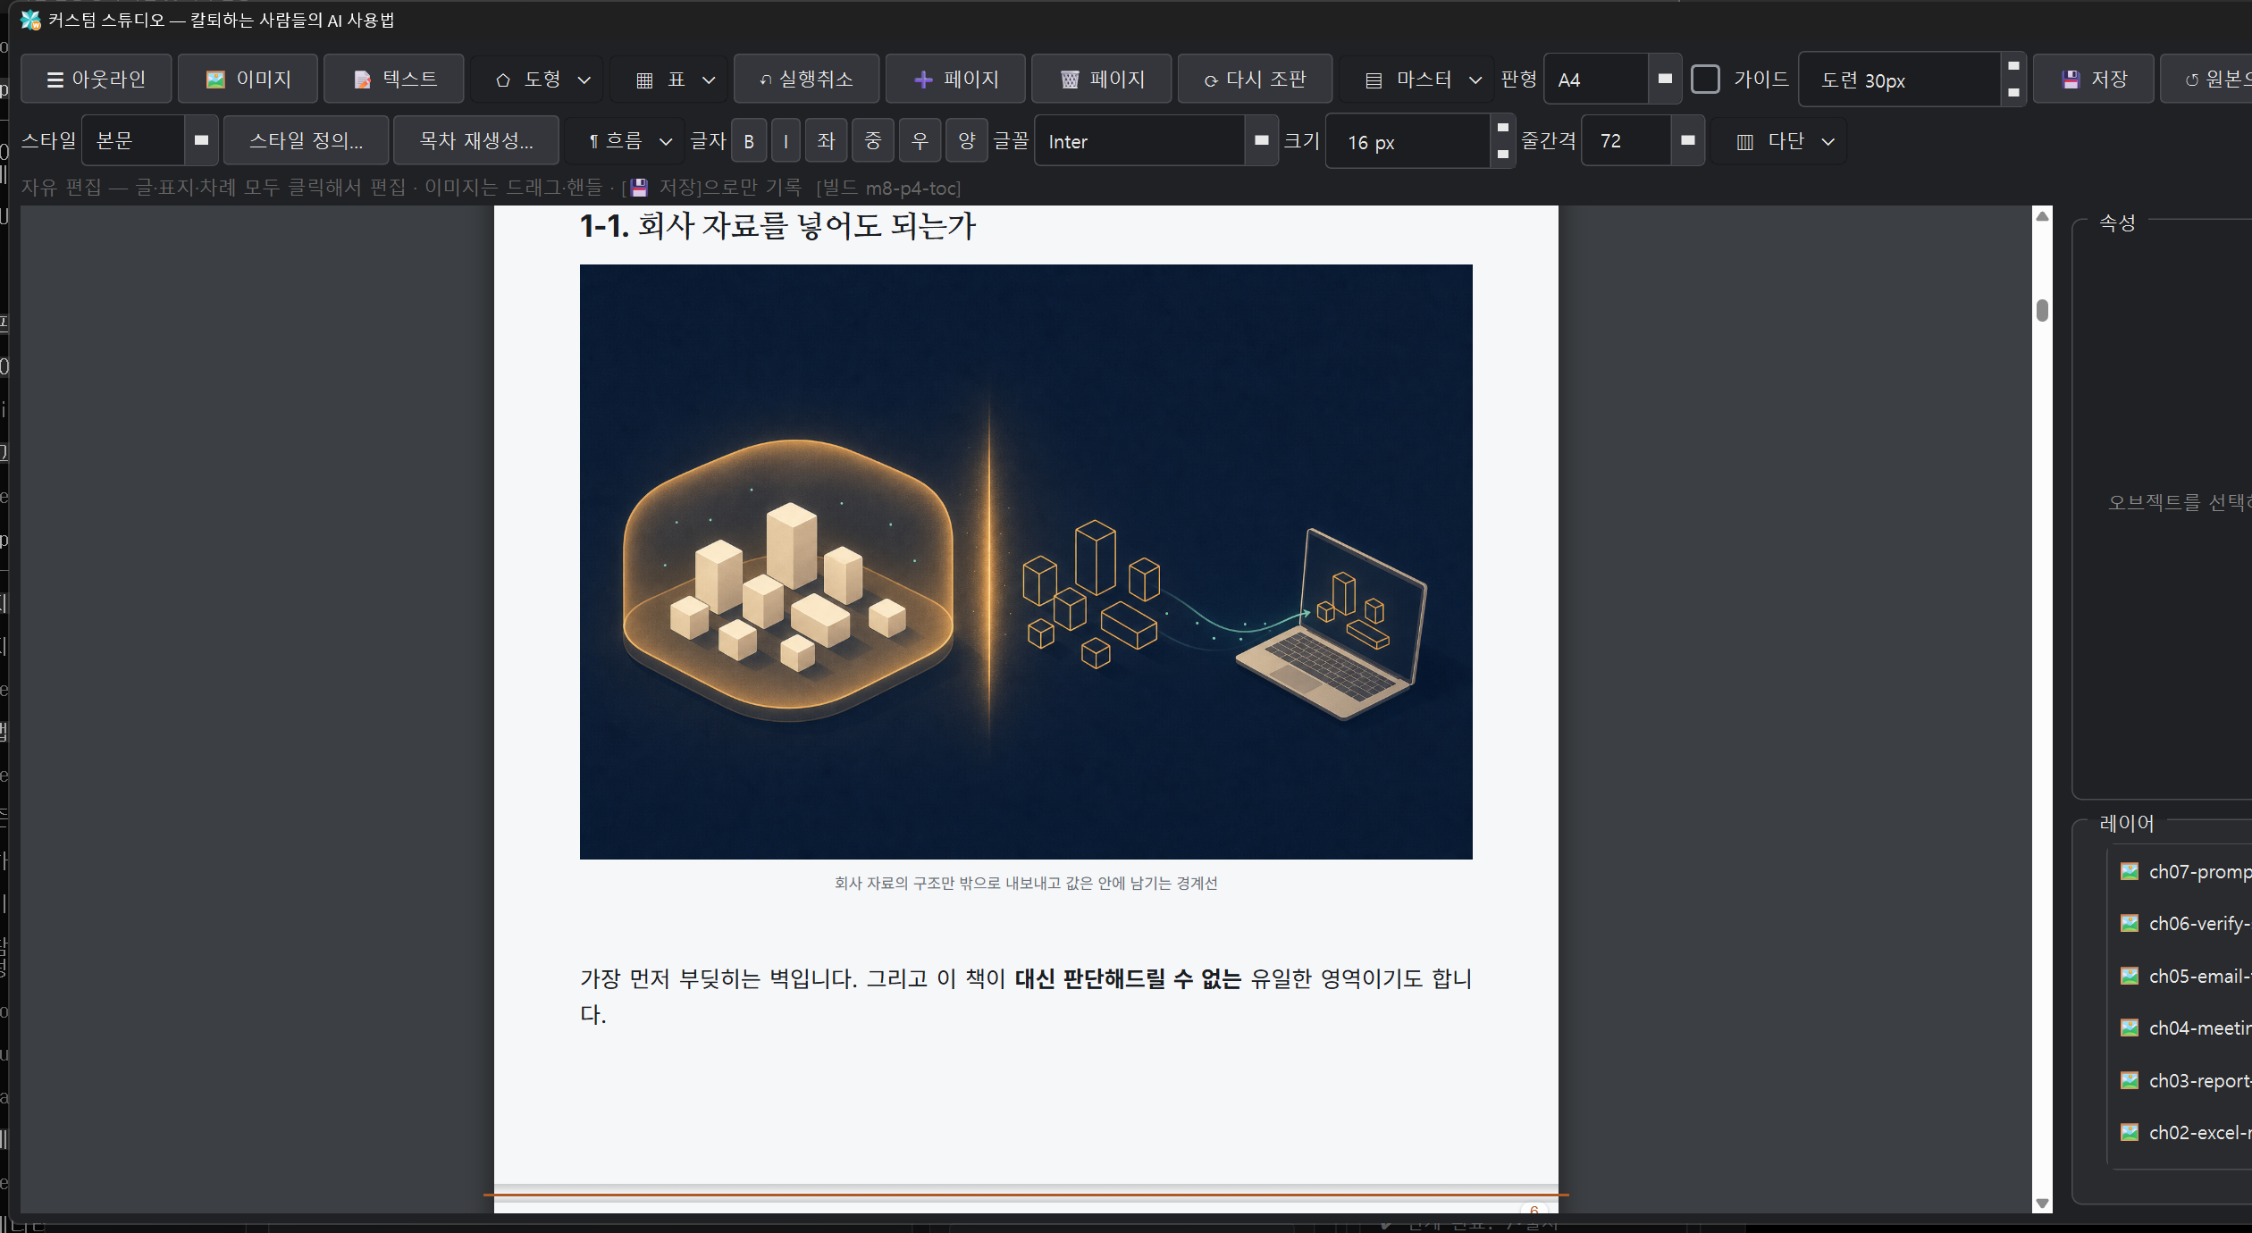Open the 스타일 본문 style combo
This screenshot has width=2252, height=1233.
point(150,140)
